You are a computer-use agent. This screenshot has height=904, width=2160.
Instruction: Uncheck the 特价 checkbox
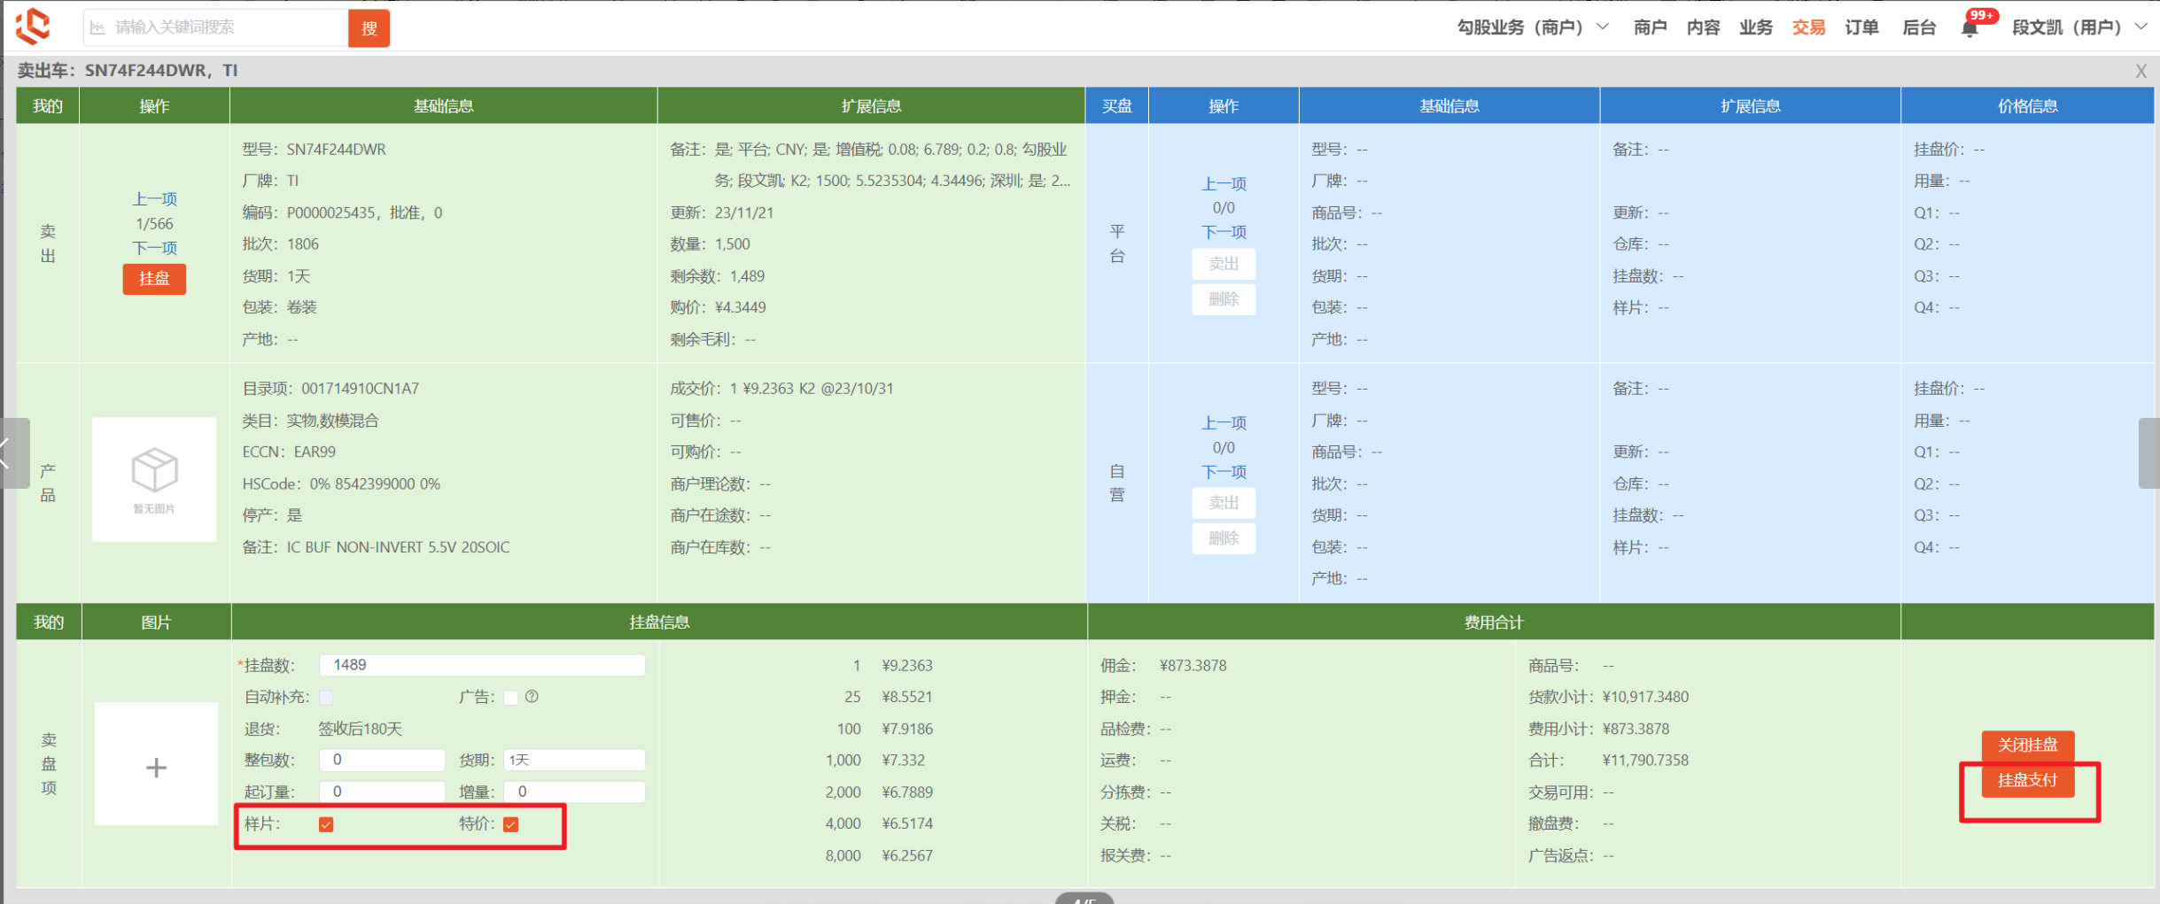pos(510,824)
